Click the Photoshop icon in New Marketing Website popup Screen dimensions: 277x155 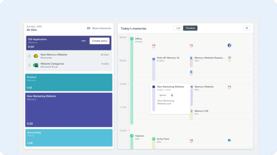click(154, 87)
